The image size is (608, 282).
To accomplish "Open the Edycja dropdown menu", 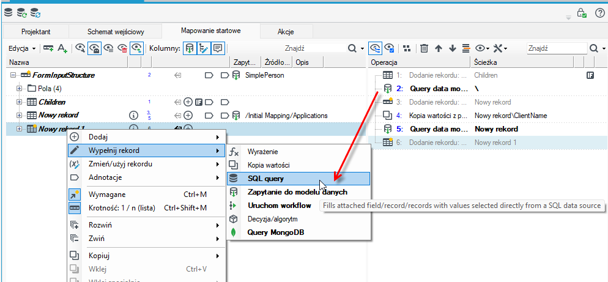I will click(22, 48).
